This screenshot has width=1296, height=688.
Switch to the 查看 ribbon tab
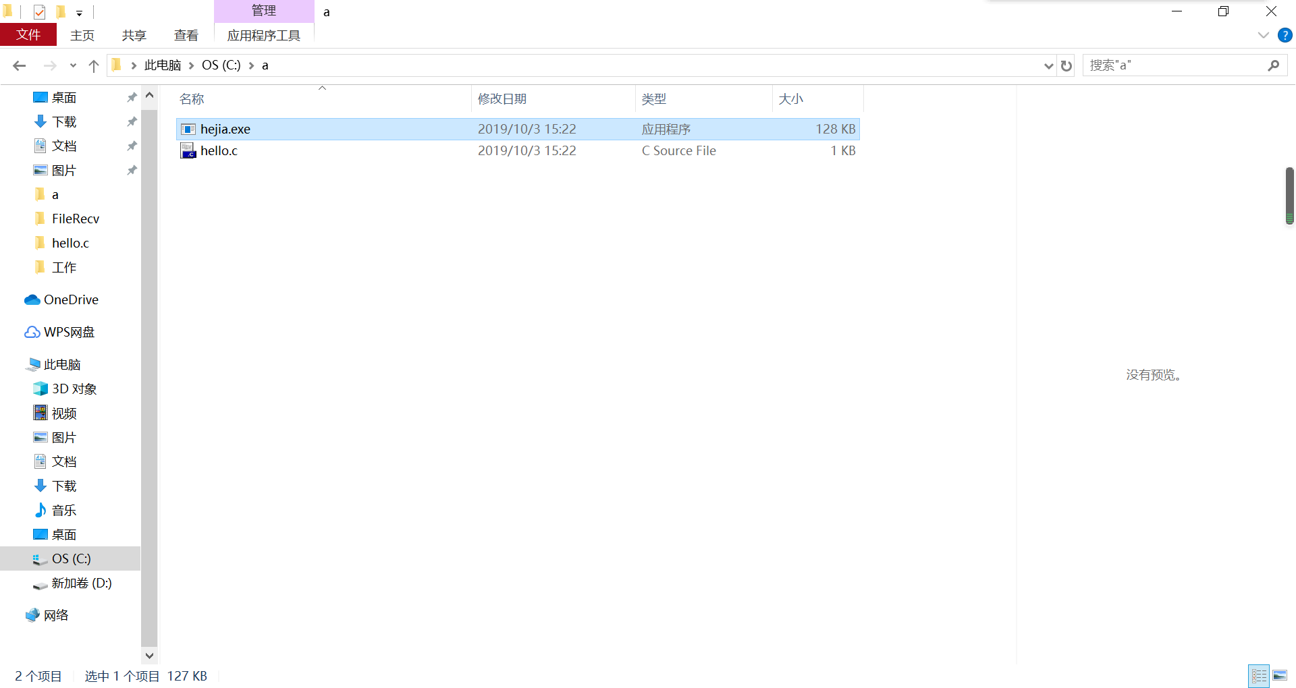coord(186,35)
